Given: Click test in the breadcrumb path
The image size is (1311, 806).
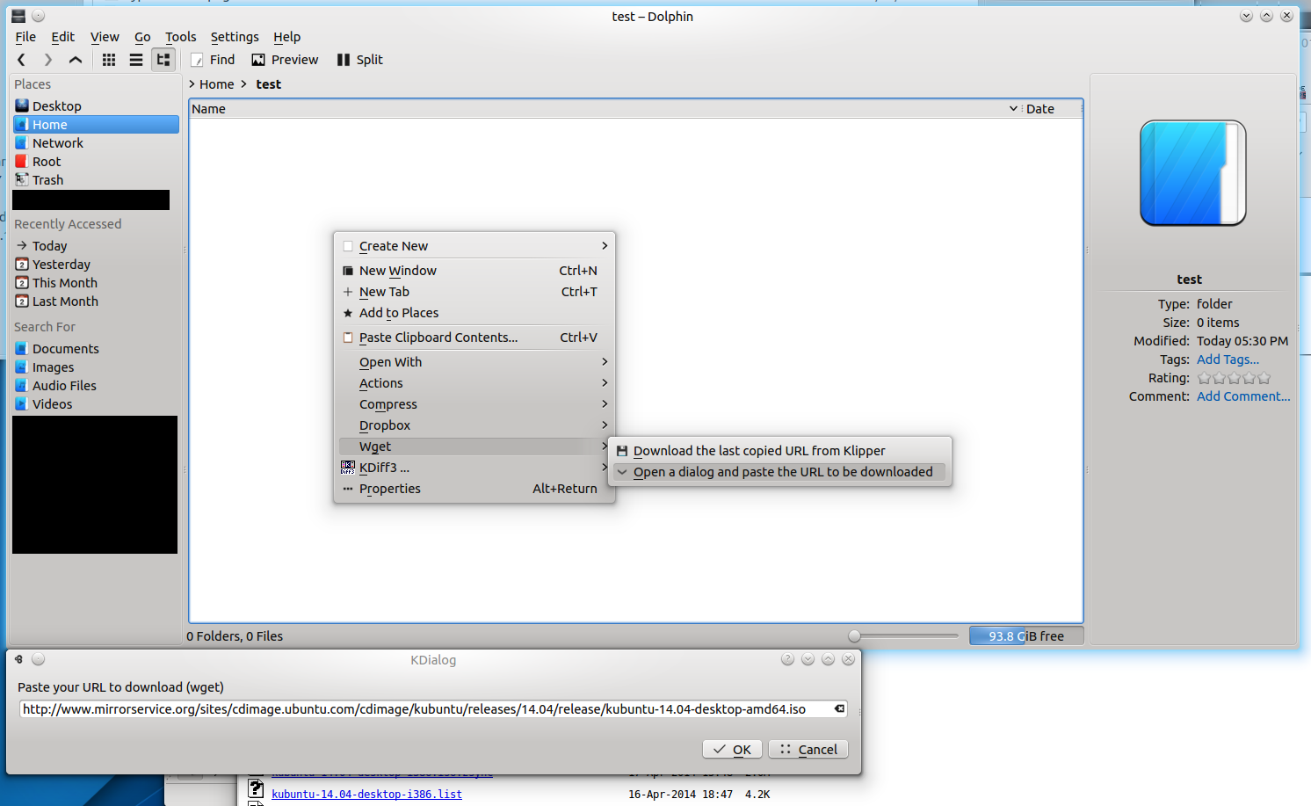Looking at the screenshot, I should 269,84.
